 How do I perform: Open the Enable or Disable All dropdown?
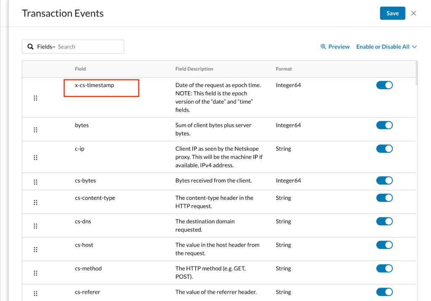click(x=386, y=47)
